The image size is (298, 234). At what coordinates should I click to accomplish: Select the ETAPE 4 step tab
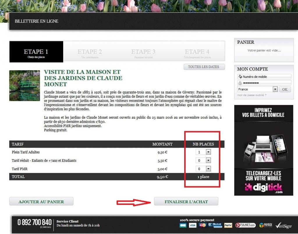click(197, 52)
